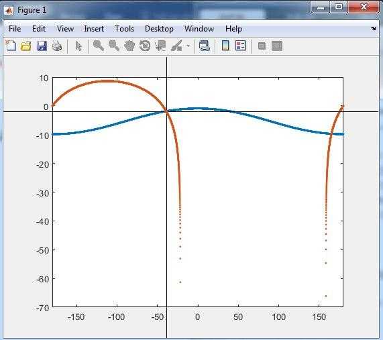Insert a legend via toolbar icon

point(240,46)
